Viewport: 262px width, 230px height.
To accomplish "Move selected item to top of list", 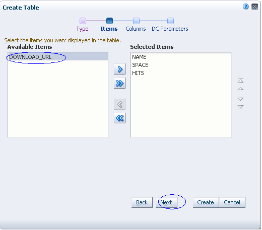I will 240,81.
